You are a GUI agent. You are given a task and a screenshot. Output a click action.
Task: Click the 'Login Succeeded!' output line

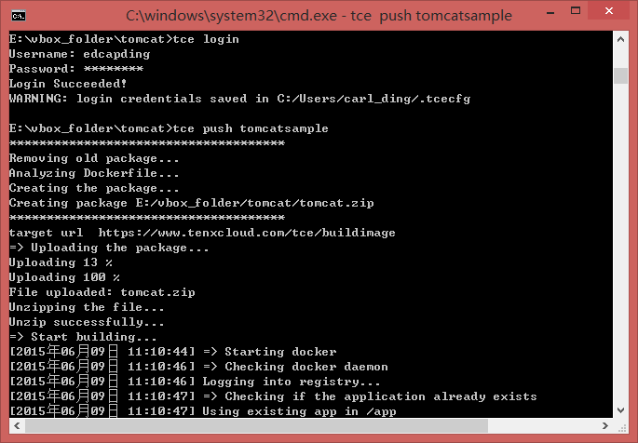point(68,84)
